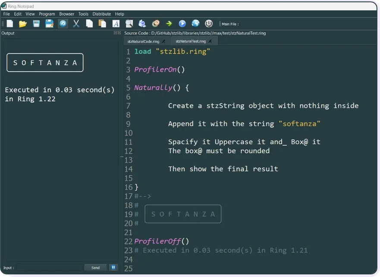
Task: Click the 'Executed in 0.03 second(s)' output text
Action: [x=60, y=90]
